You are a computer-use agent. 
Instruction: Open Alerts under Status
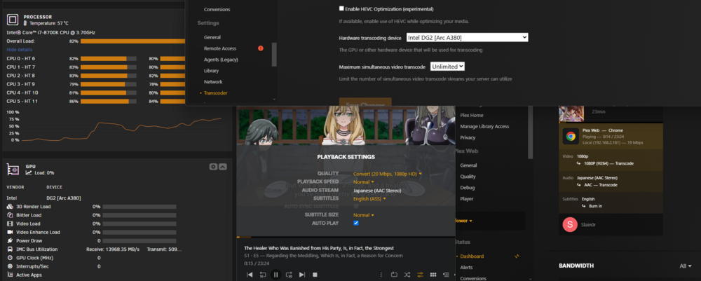[x=466, y=268]
